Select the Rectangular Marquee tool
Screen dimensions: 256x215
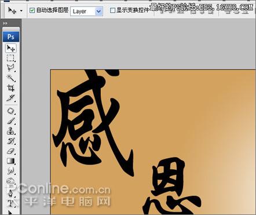point(10,58)
